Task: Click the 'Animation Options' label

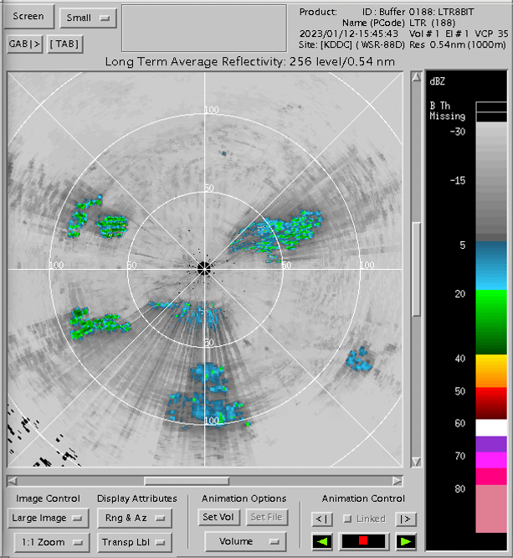Action: (x=244, y=499)
